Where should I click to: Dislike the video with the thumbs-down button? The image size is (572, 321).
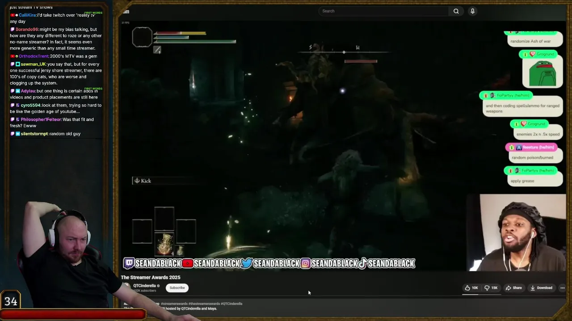tap(492, 288)
